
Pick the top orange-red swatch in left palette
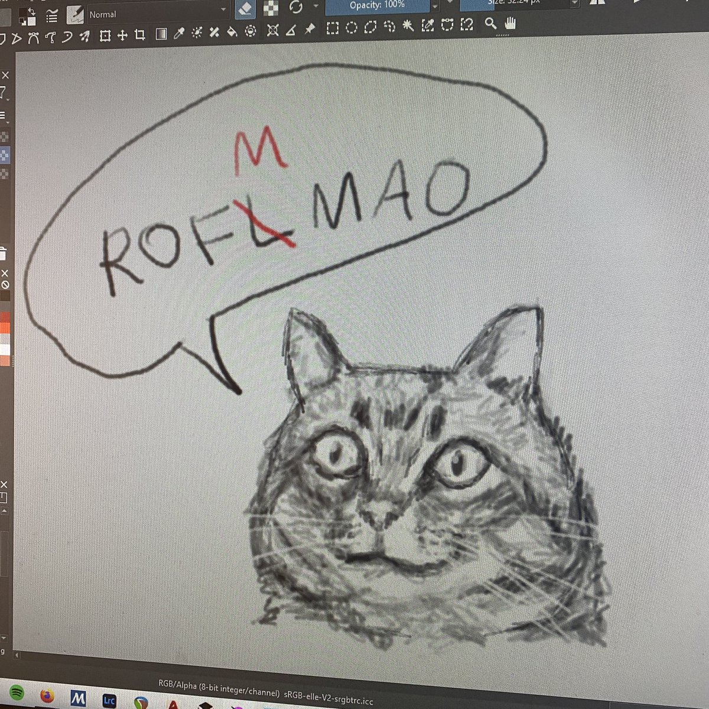point(5,317)
